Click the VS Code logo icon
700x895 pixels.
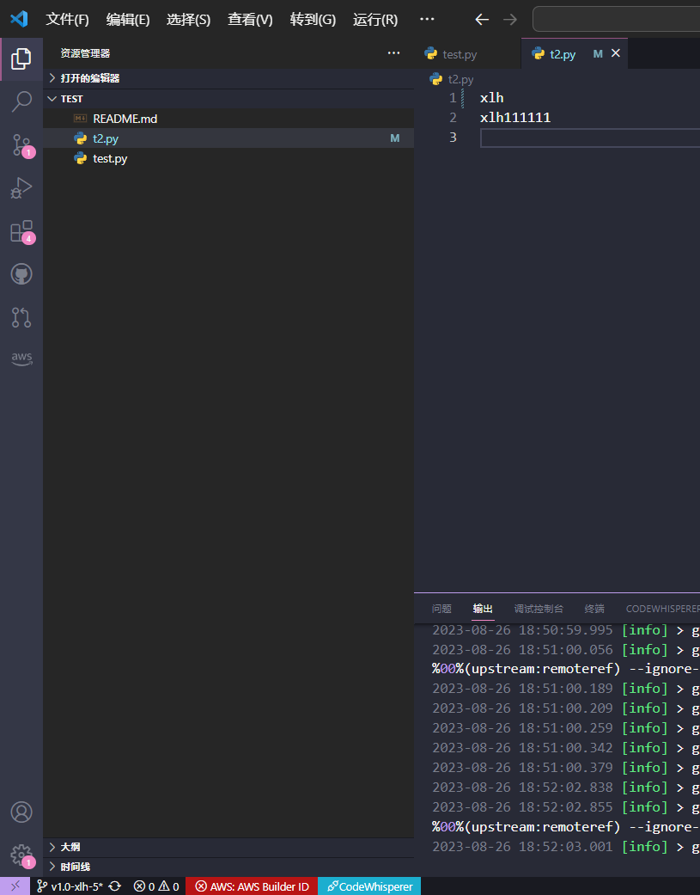pos(20,19)
